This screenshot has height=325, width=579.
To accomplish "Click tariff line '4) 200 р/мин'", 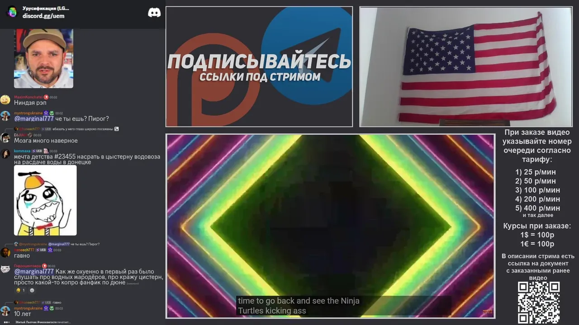I will 537,199.
